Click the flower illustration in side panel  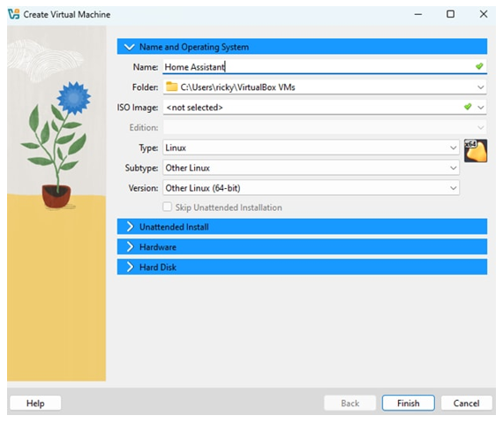coord(56,145)
